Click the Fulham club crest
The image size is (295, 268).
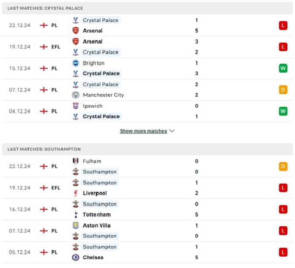tap(75, 161)
